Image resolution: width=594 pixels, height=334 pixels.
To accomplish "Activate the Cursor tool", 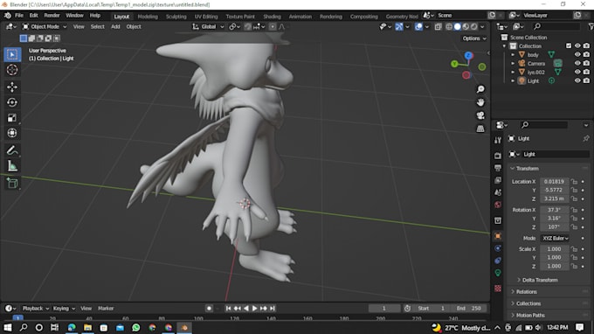I will [x=12, y=70].
